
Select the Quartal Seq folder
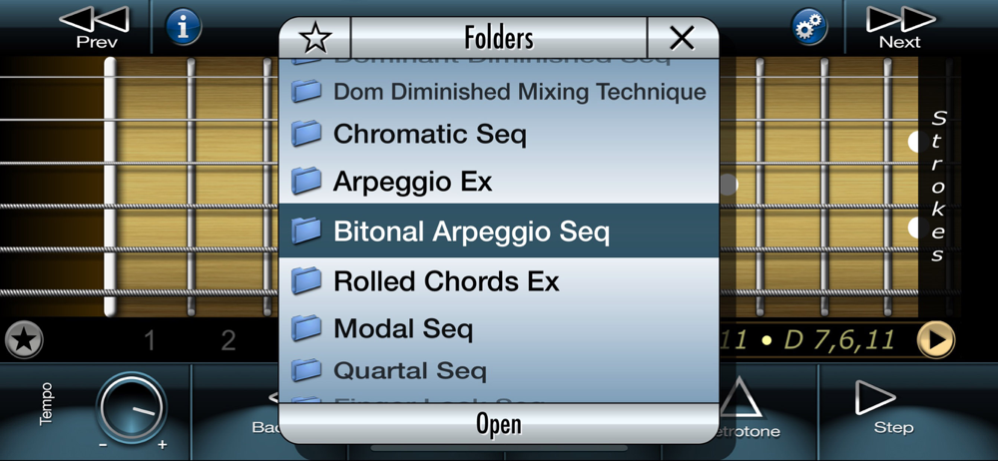click(499, 370)
